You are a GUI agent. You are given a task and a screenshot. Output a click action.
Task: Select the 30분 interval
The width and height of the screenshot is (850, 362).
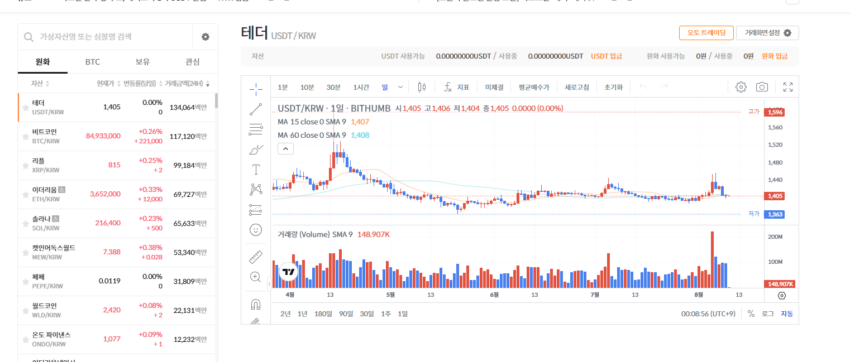click(333, 87)
